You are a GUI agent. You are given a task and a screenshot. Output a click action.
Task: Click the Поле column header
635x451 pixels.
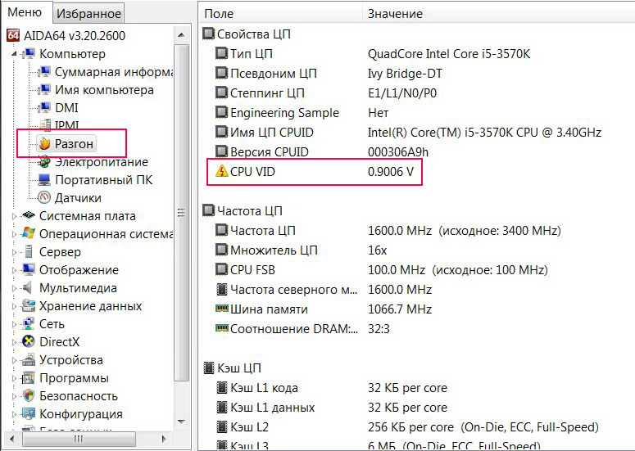tap(281, 14)
